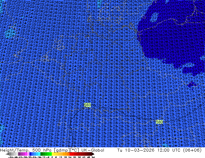This screenshot has height=158, width=205.
Task: Click the bright red swatch at 24 on legend
Action: pyautogui.click(x=70, y=154)
